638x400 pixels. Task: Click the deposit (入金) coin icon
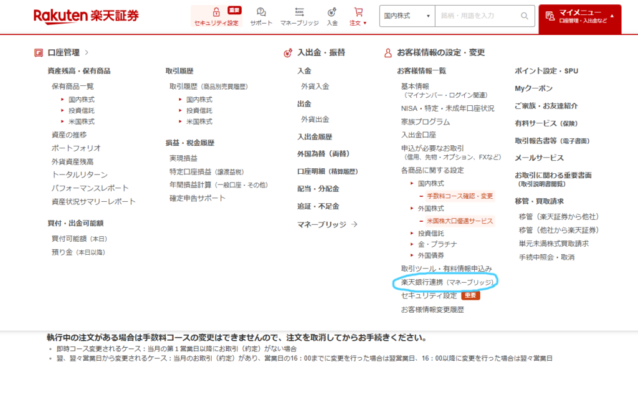[331, 12]
